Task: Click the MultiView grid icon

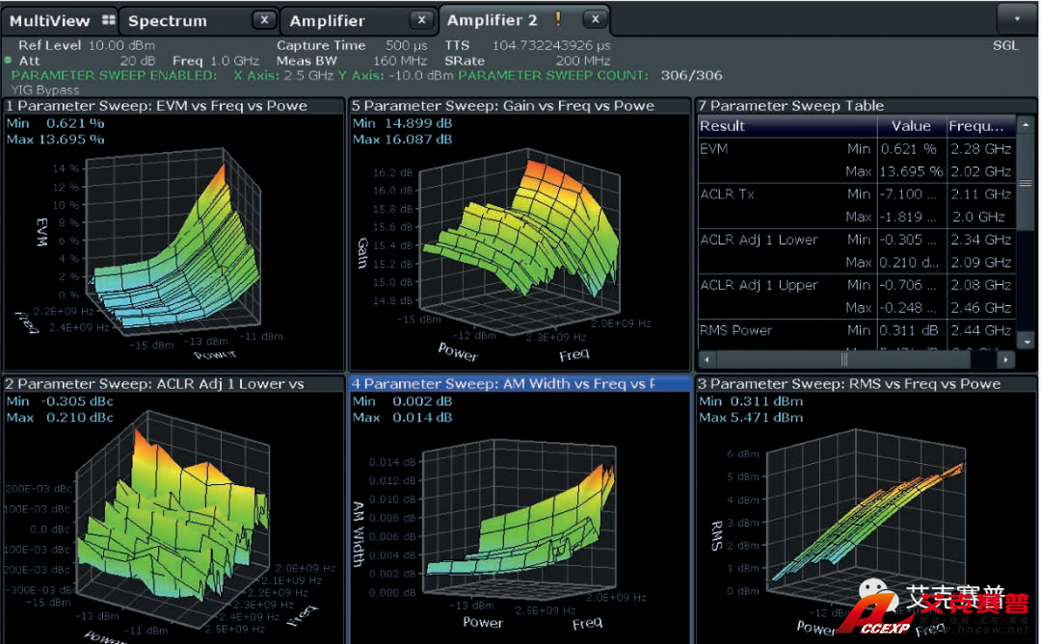Action: (108, 20)
